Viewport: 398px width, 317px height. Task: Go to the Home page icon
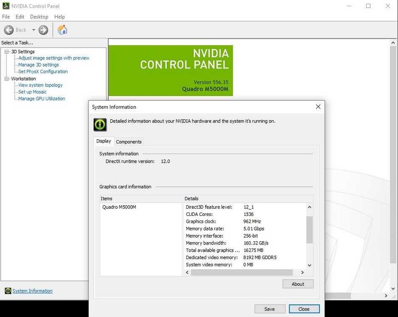[62, 30]
